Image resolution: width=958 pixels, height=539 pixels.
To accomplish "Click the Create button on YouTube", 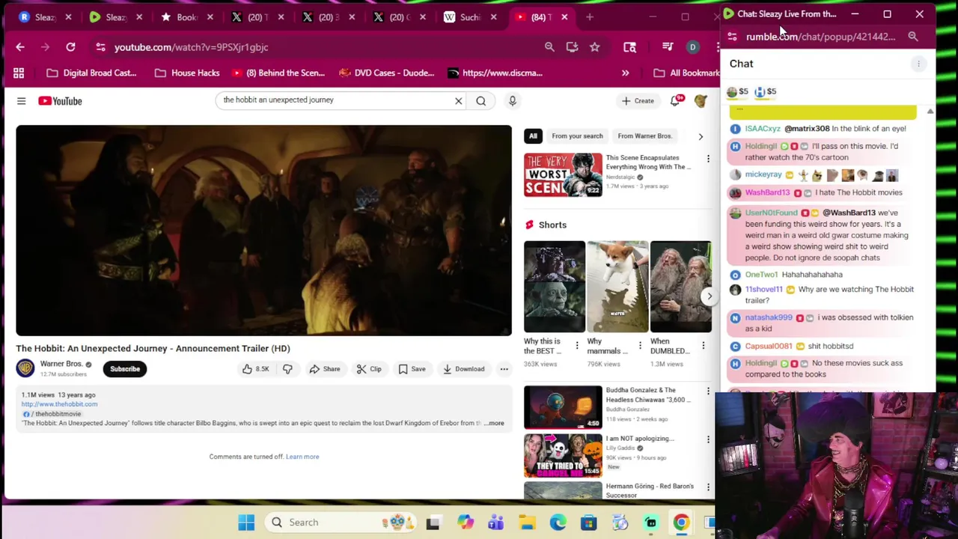I will point(638,101).
